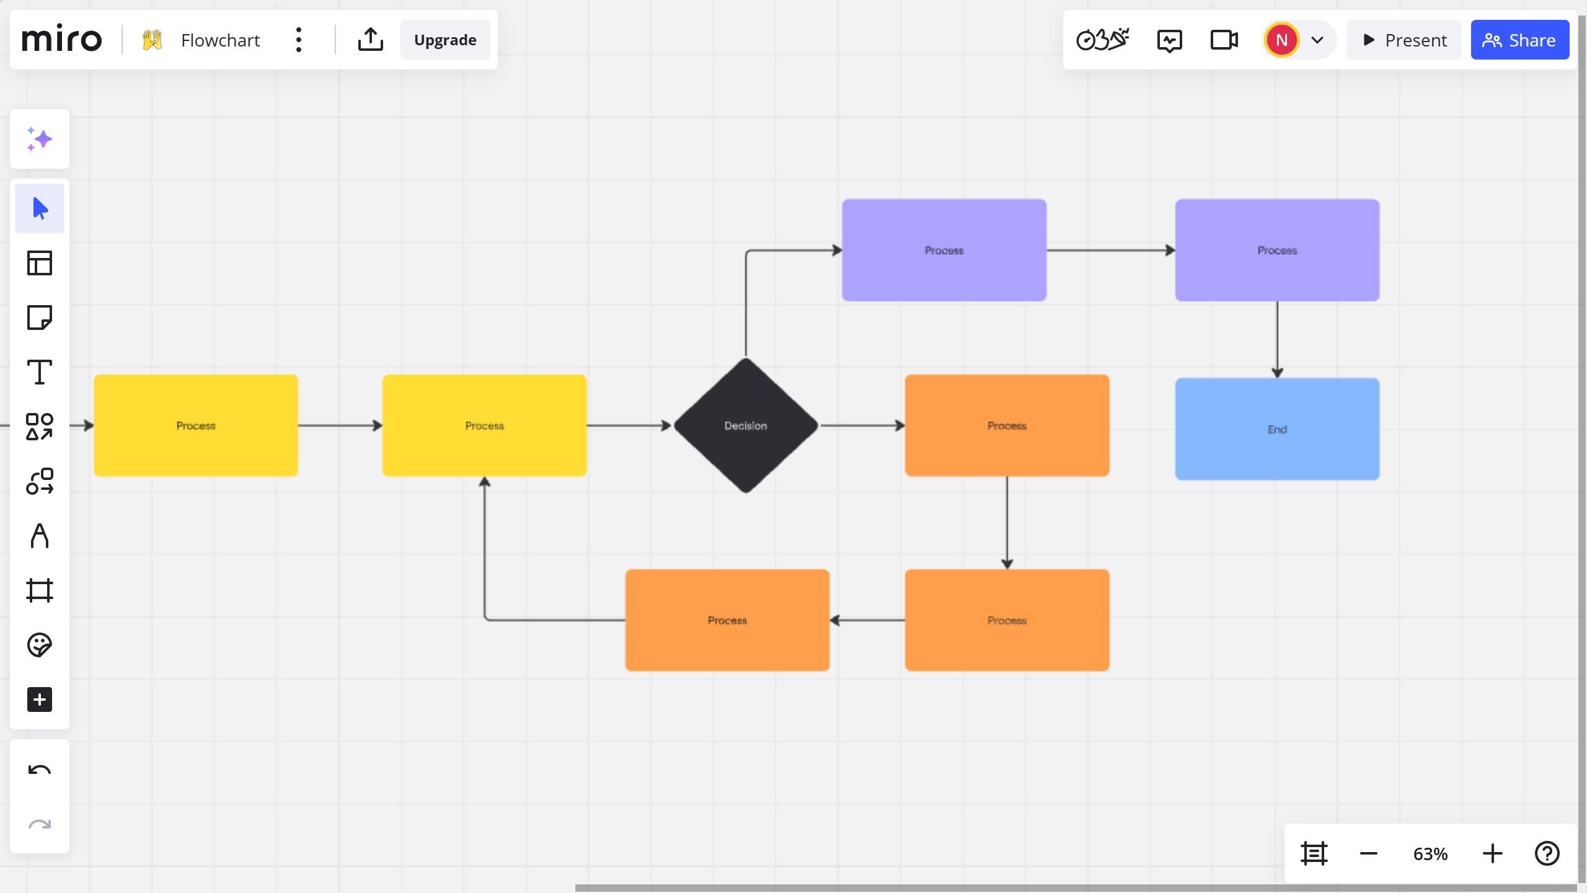Select the sticky note tool
Viewport: 1587px width, 893px height.
pos(40,318)
